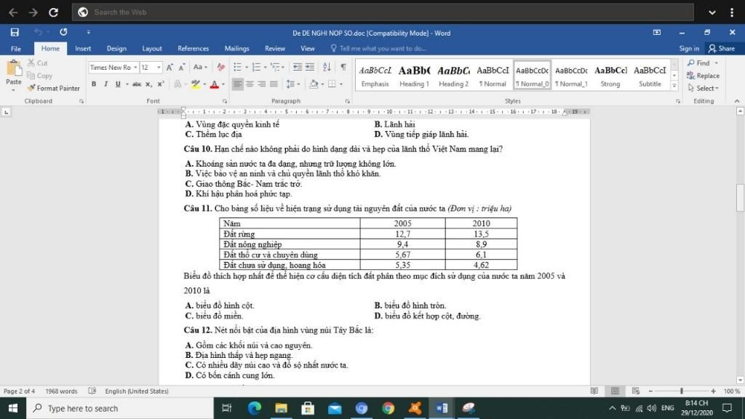Open the Insert tab
This screenshot has width=745, height=419.
83,49
